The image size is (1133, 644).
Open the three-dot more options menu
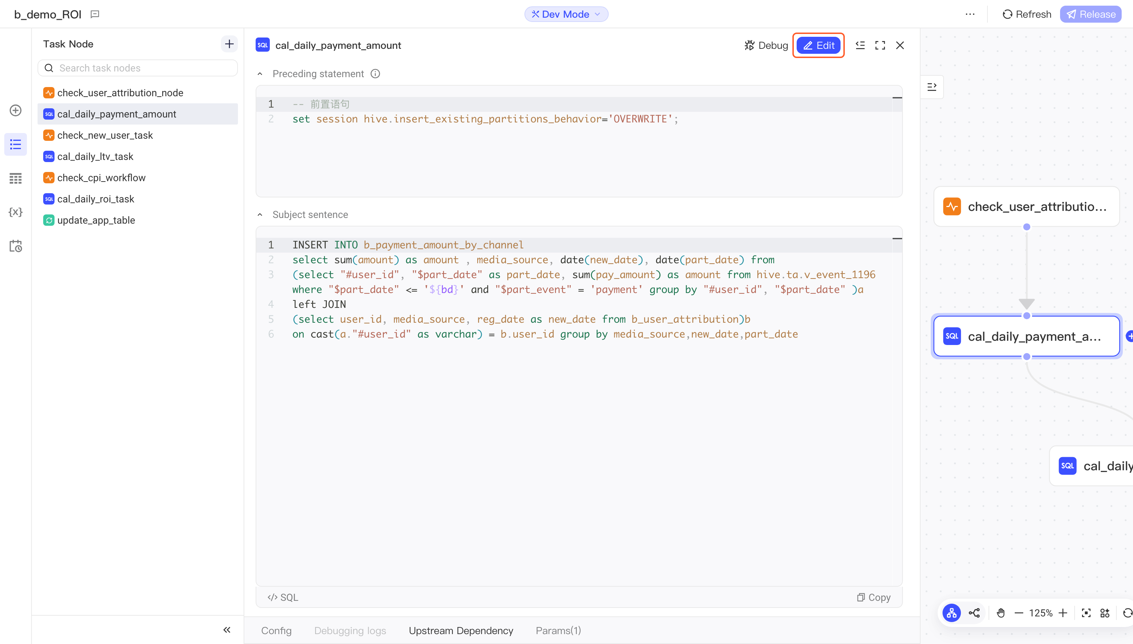coord(970,14)
